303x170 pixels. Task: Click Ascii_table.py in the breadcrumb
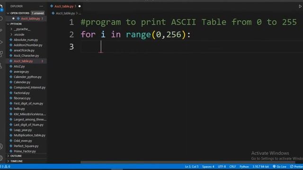[65, 13]
